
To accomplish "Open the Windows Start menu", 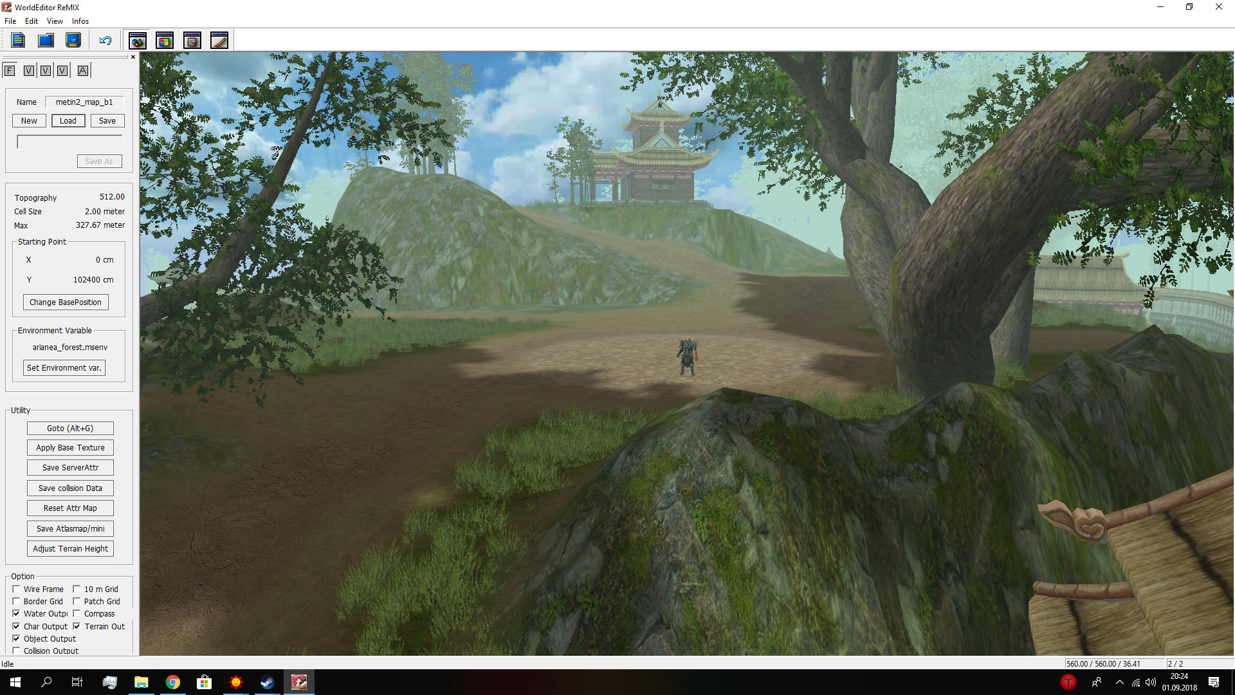I will click(x=15, y=682).
